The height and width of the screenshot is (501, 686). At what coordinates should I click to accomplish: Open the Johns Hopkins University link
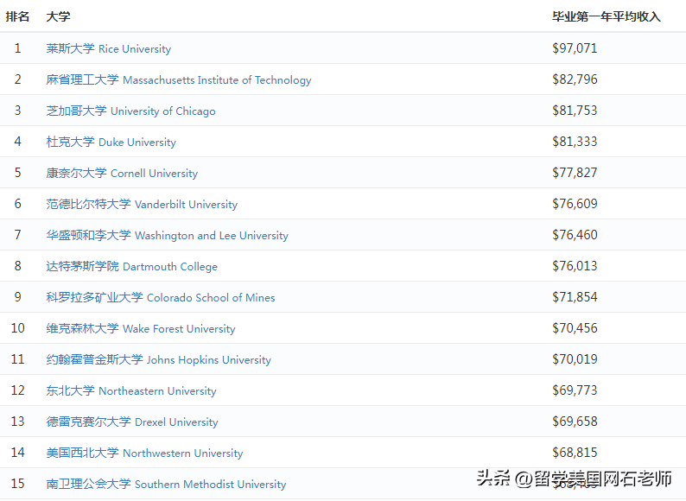point(159,360)
